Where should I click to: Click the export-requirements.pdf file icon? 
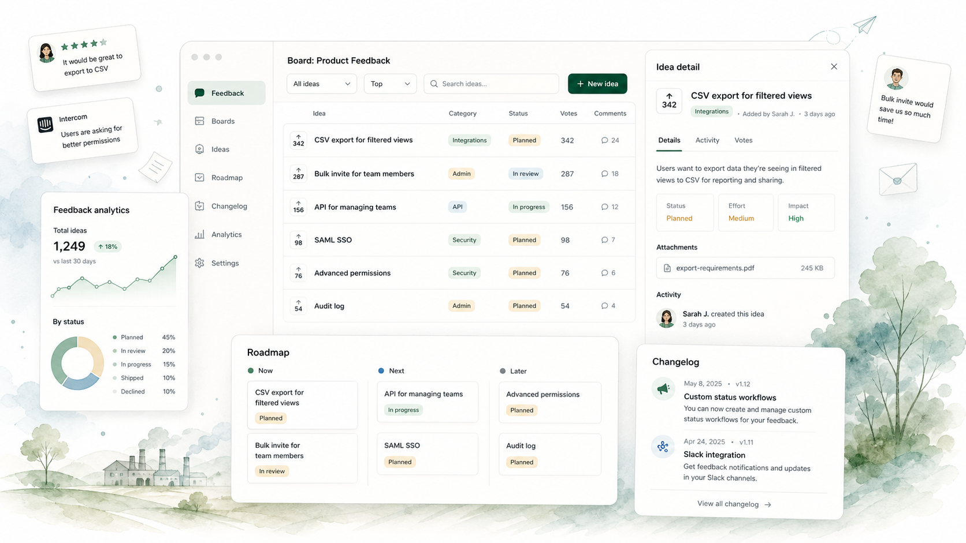(x=667, y=268)
